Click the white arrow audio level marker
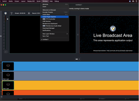 [x=7, y=19]
